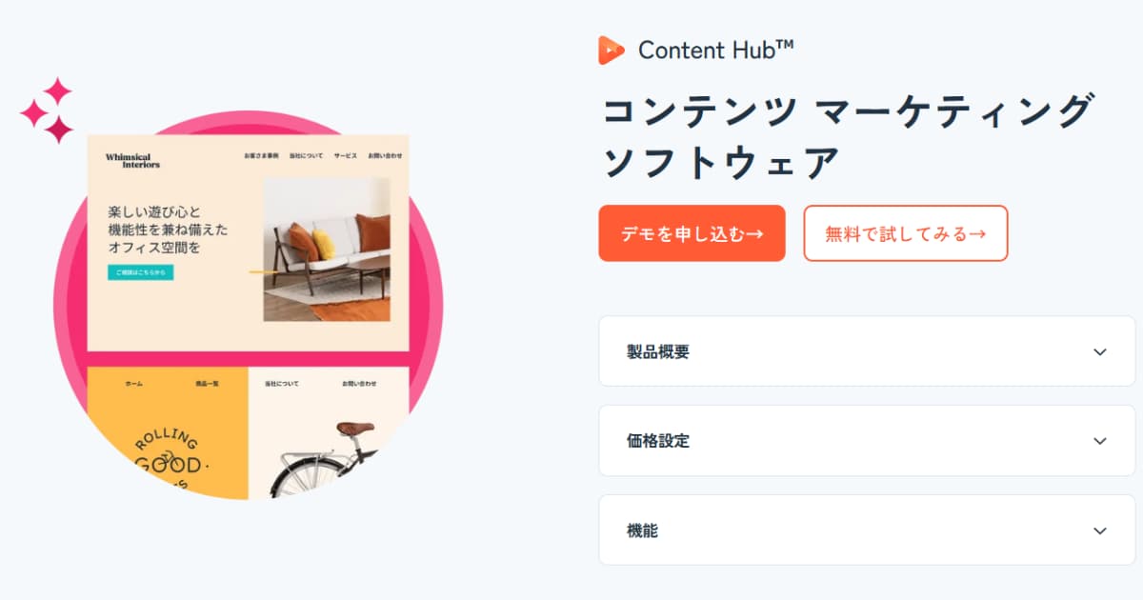1143x600 pixels.
Task: Expand the 機能 accordion chevron
Action: [x=1100, y=530]
